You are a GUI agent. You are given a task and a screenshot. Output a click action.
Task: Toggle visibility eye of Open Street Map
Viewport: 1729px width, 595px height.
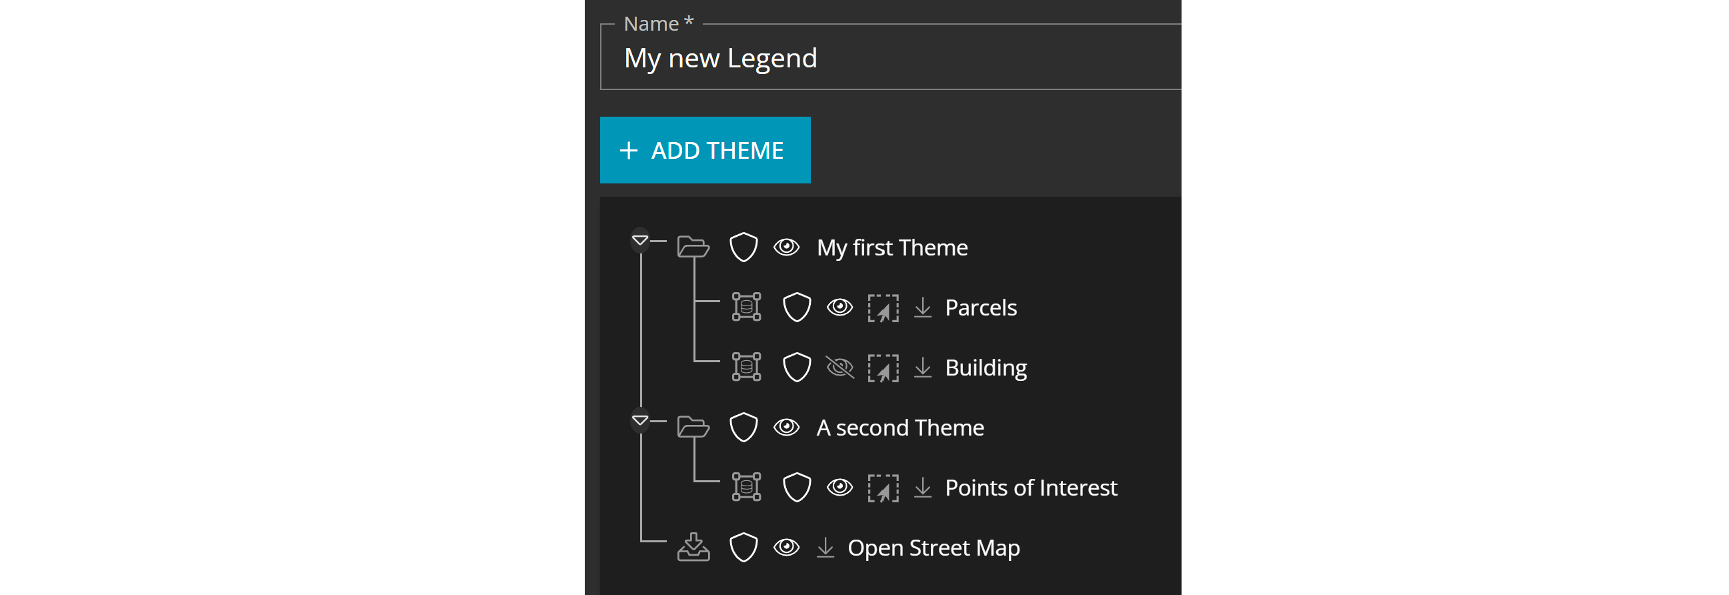(787, 548)
